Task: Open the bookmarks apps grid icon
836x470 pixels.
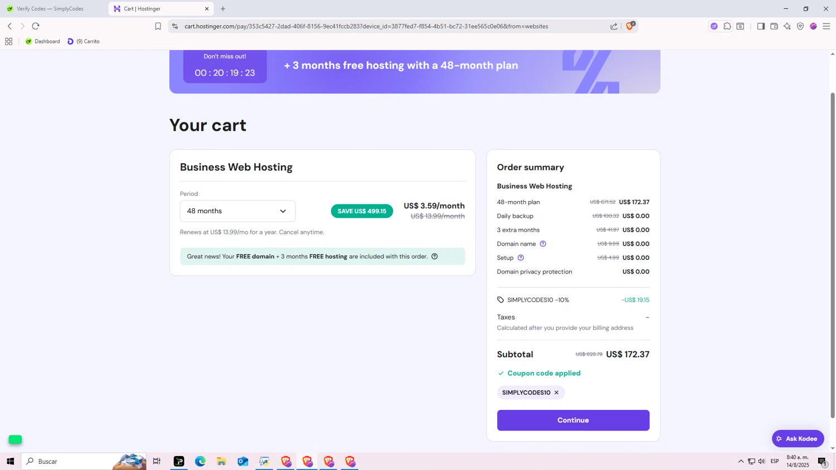Action: click(8, 41)
